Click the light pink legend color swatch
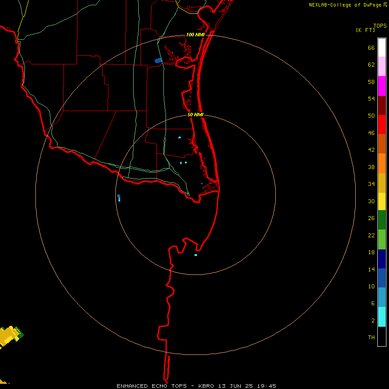This screenshot has width=389, height=389. tap(382, 66)
